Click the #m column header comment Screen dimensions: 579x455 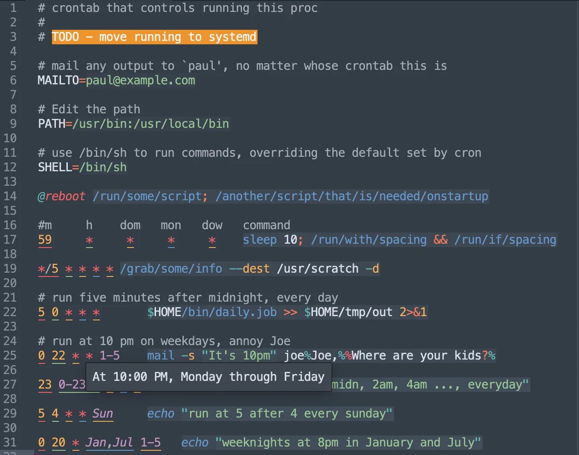45,225
